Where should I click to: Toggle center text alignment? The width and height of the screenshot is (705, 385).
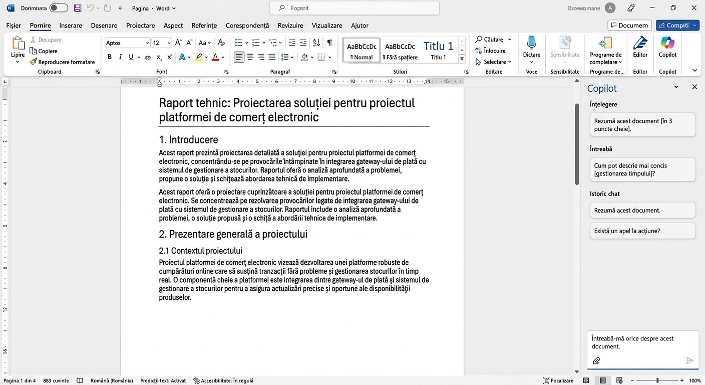[x=250, y=57]
